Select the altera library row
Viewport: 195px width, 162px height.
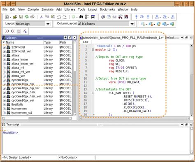pyautogui.click(x=37, y=56)
